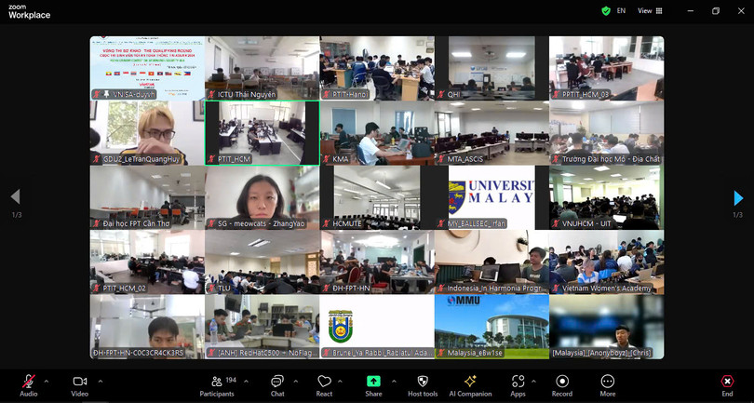The image size is (754, 403).
Task: Launch the AI Companion
Action: coord(470,383)
